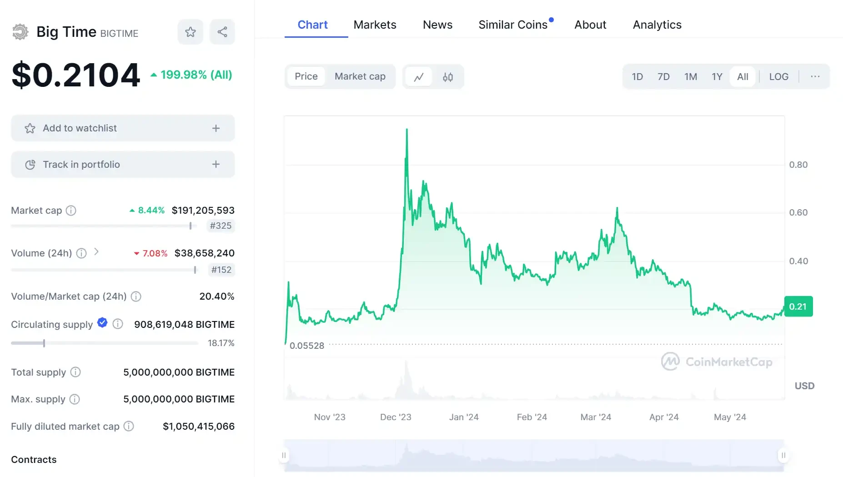Open the Market cap info tooltip icon
Image resolution: width=843 pixels, height=477 pixels.
pos(71,211)
